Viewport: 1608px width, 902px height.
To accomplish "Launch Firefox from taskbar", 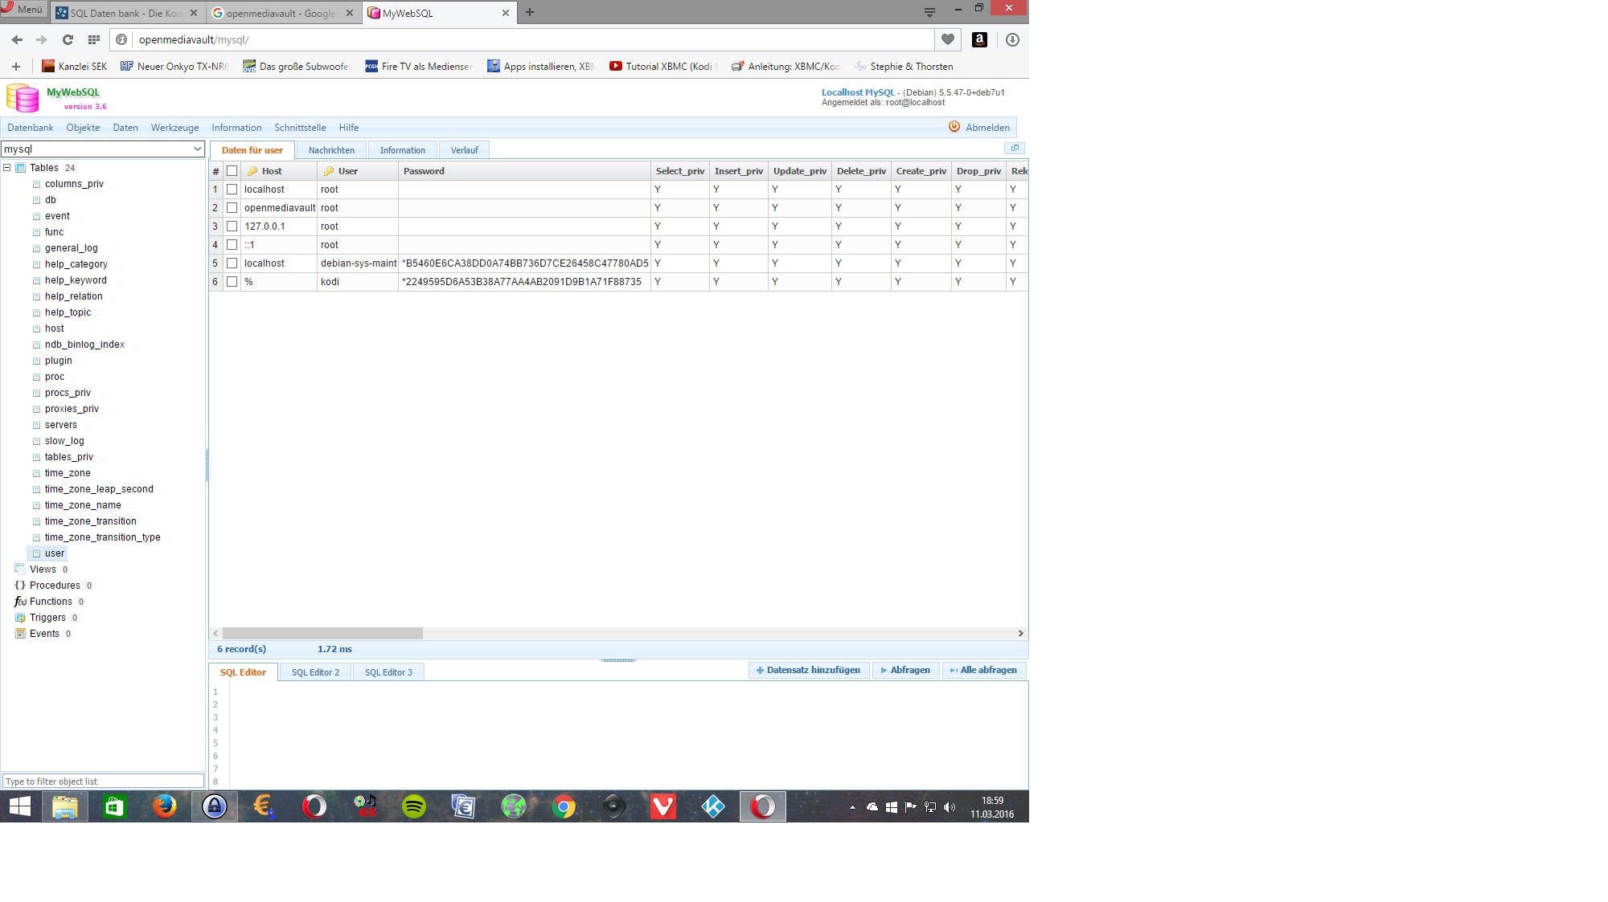I will [165, 806].
